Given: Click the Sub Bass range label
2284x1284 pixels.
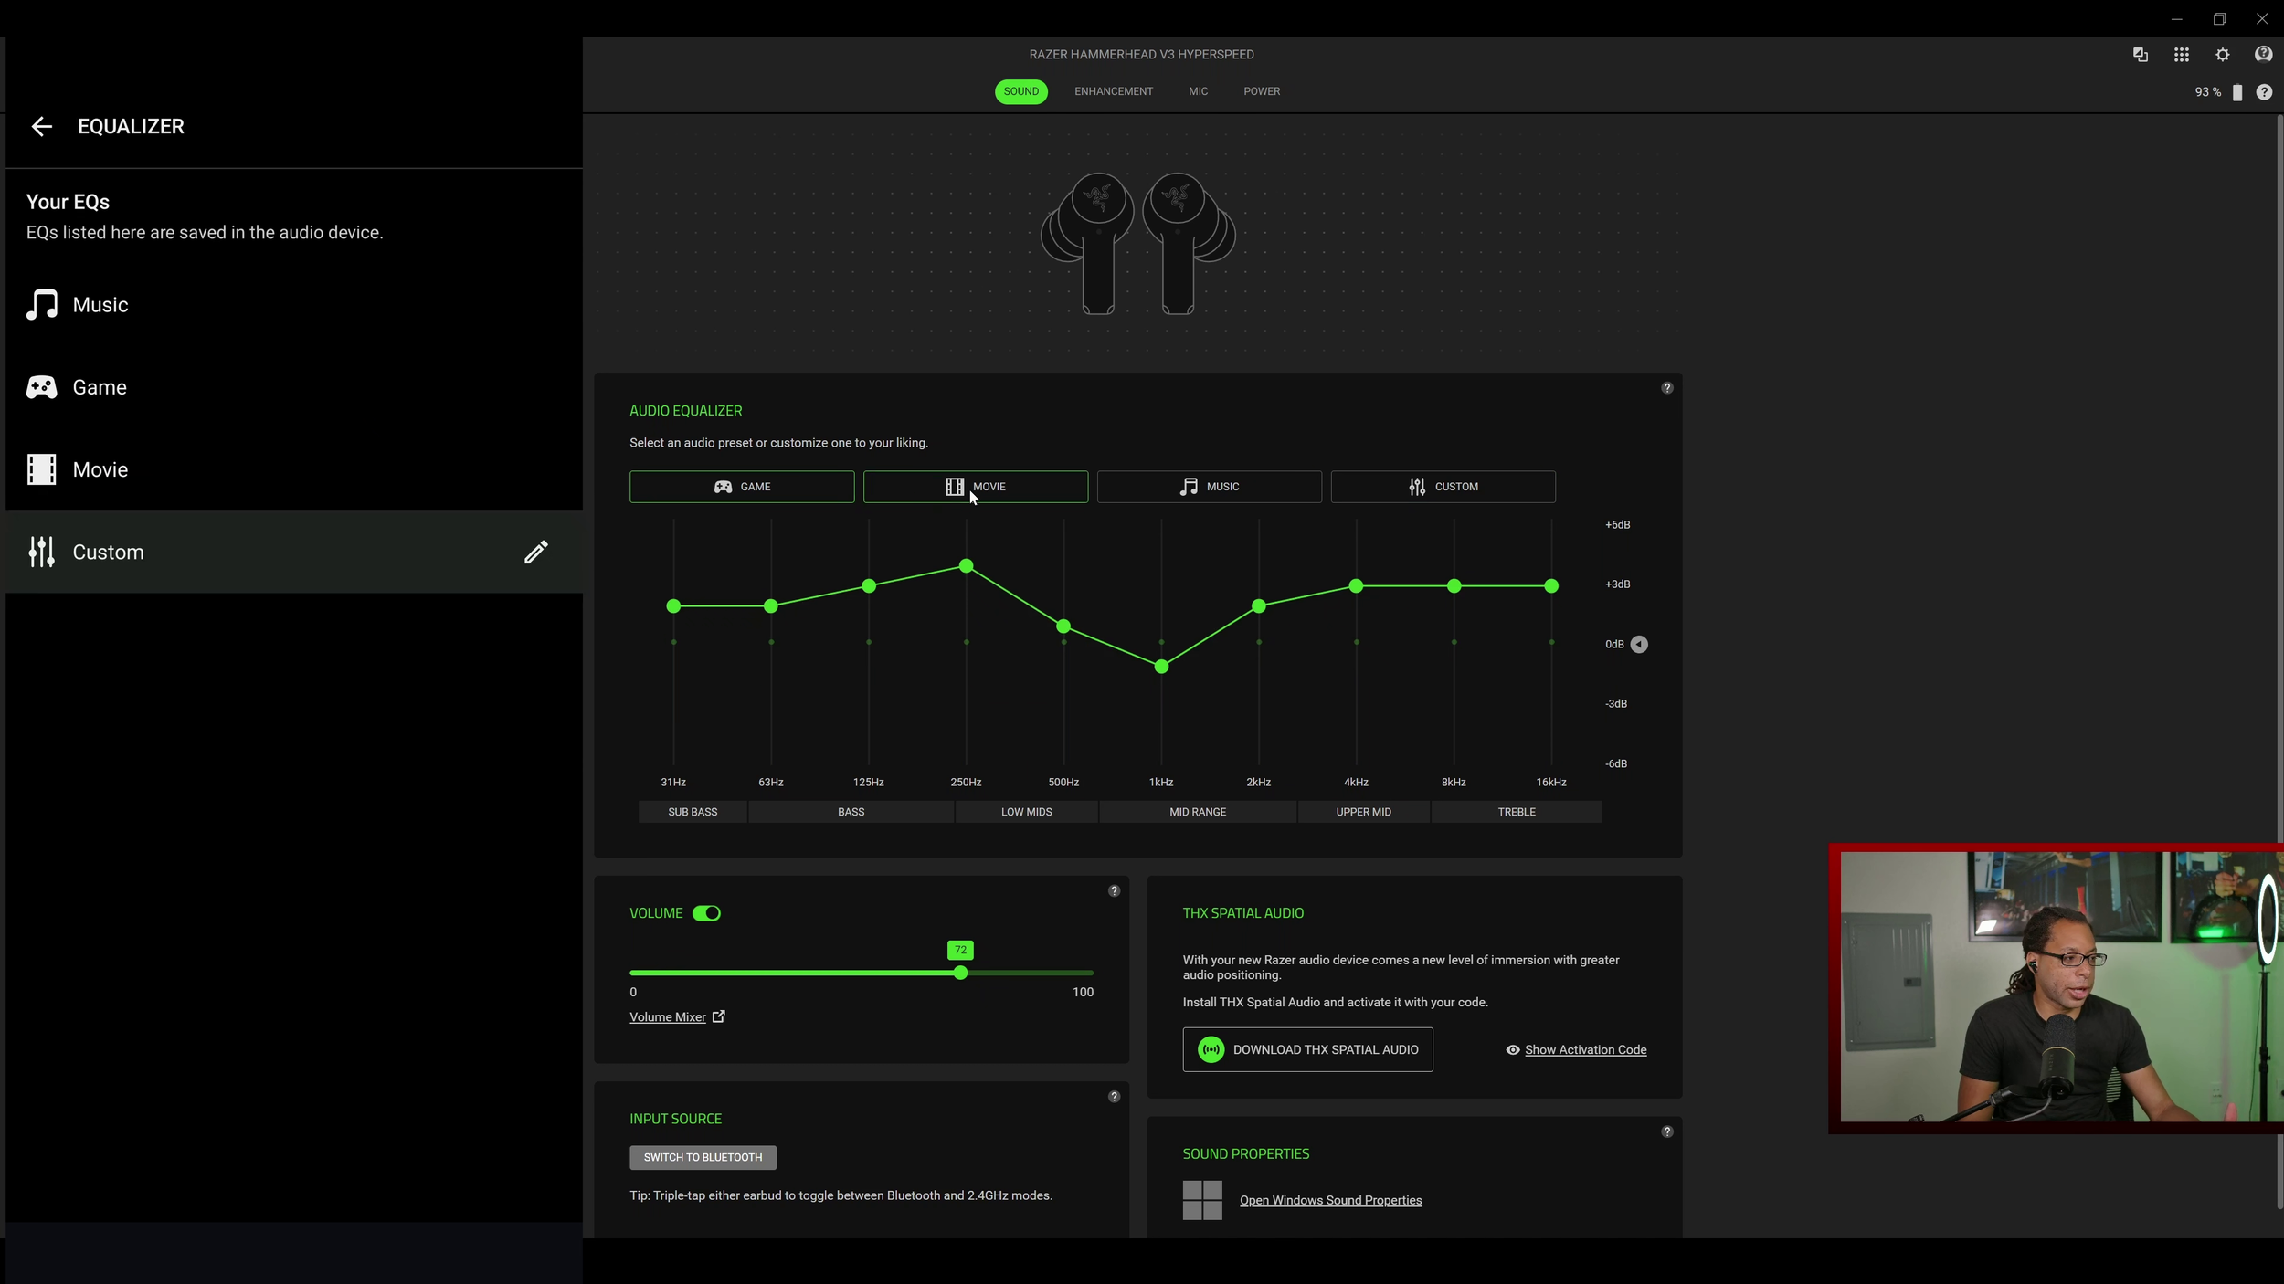Looking at the screenshot, I should point(693,812).
